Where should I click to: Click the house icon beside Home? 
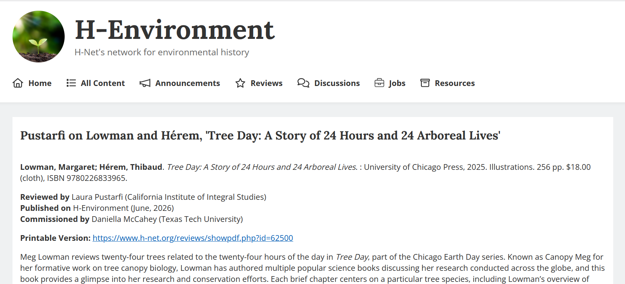[18, 83]
